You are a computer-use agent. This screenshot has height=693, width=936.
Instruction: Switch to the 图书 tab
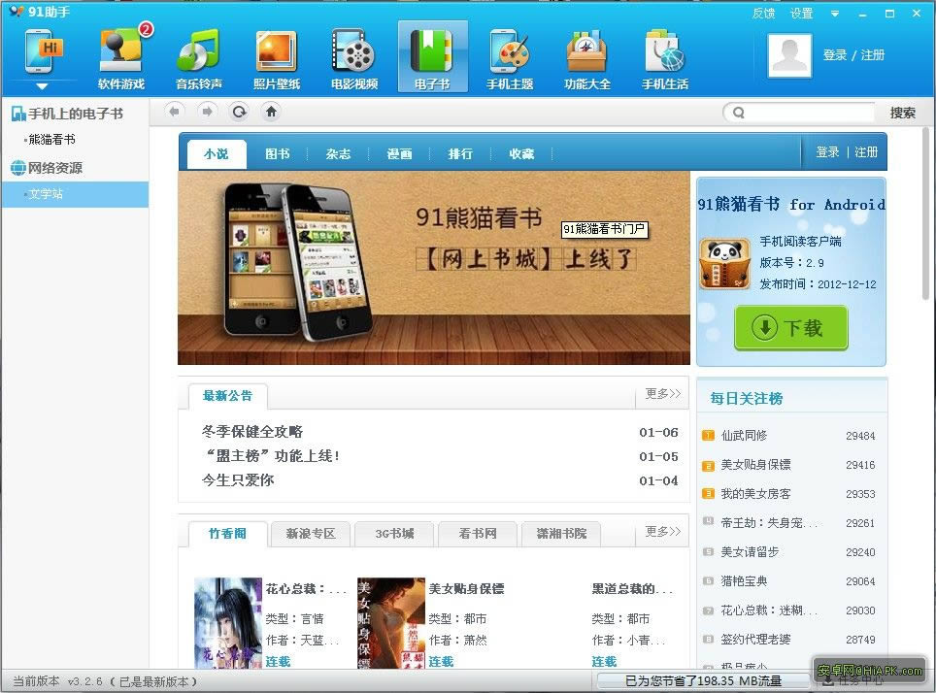coord(277,154)
